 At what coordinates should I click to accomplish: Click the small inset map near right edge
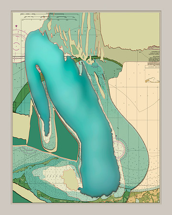pyautogui.click(x=152, y=74)
